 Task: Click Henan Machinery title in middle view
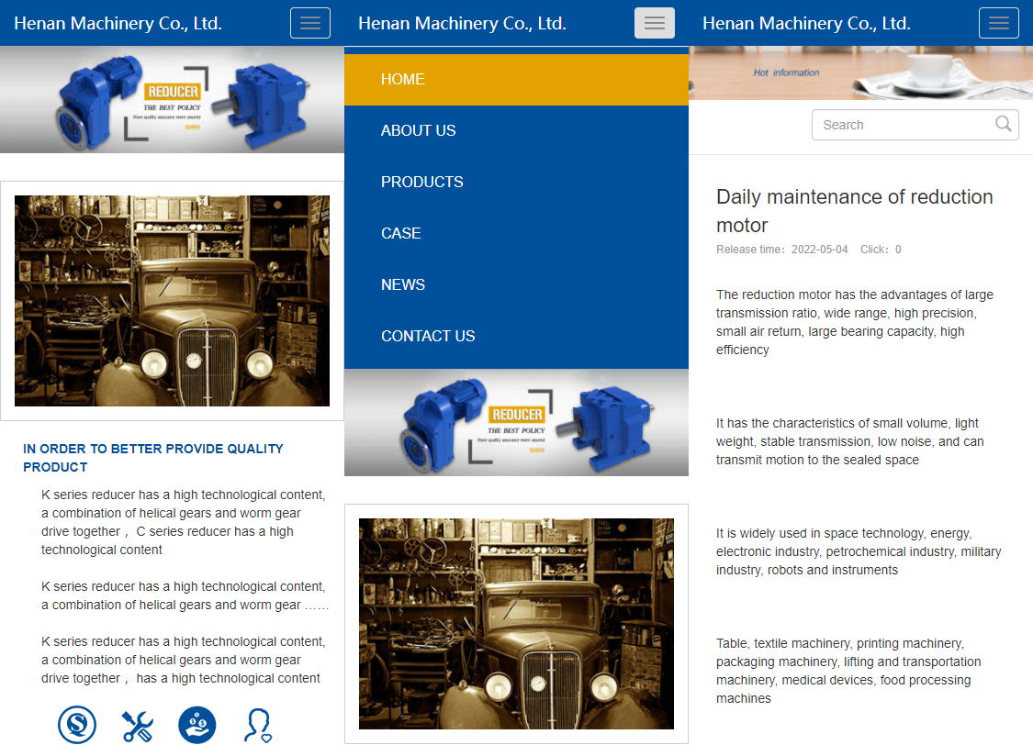pos(463,24)
